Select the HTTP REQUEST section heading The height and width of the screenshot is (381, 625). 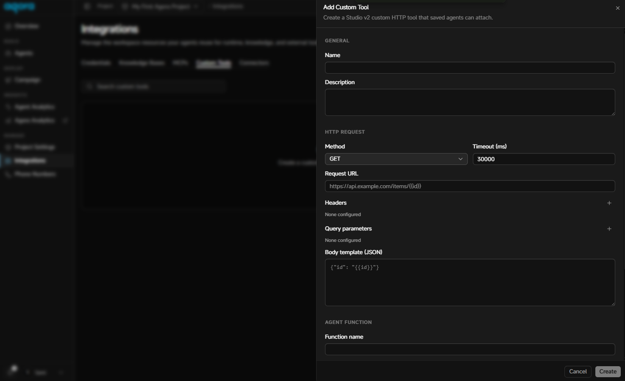[x=345, y=132]
